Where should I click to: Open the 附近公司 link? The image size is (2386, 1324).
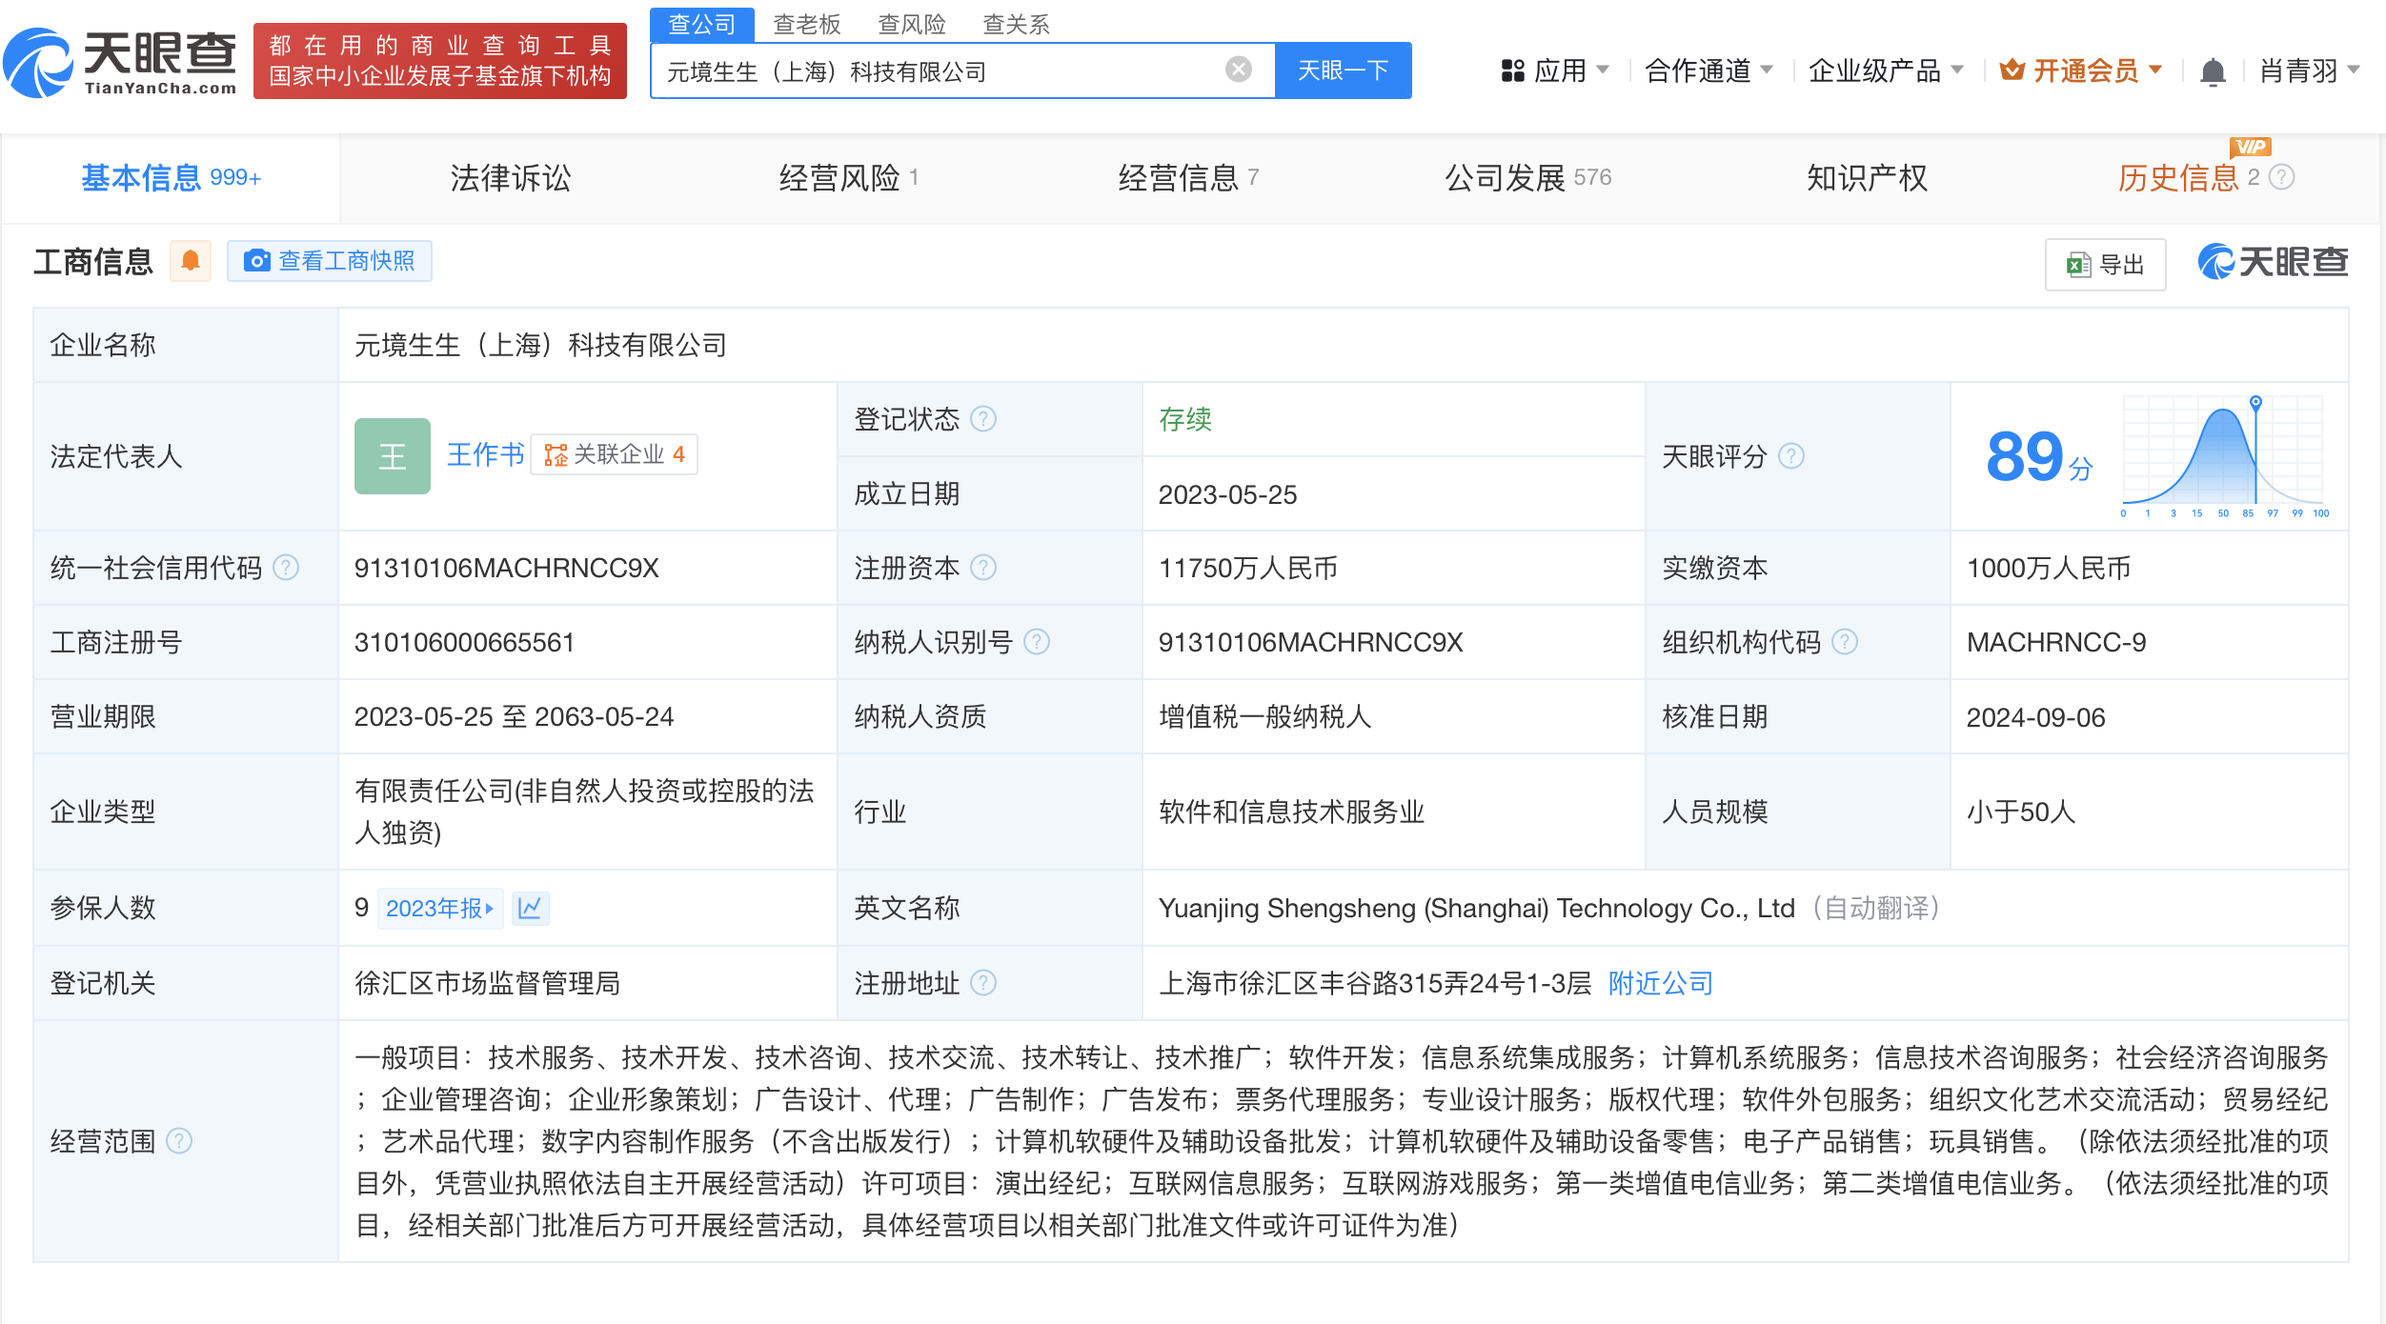click(x=1660, y=983)
